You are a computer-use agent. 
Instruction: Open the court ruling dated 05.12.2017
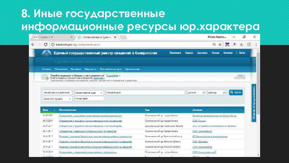(x=91, y=121)
